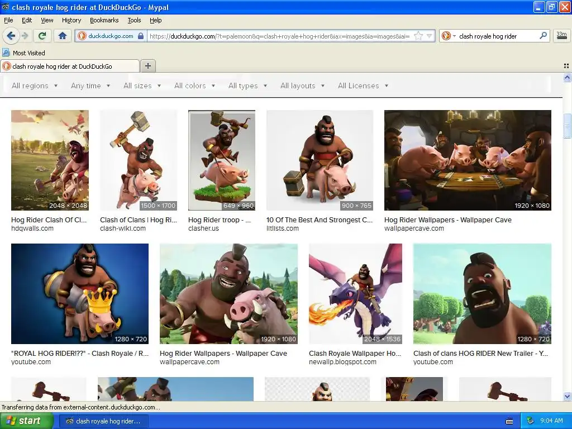Viewport: 572px width, 429px height.
Task: Reload the current page
Action: (x=42, y=36)
